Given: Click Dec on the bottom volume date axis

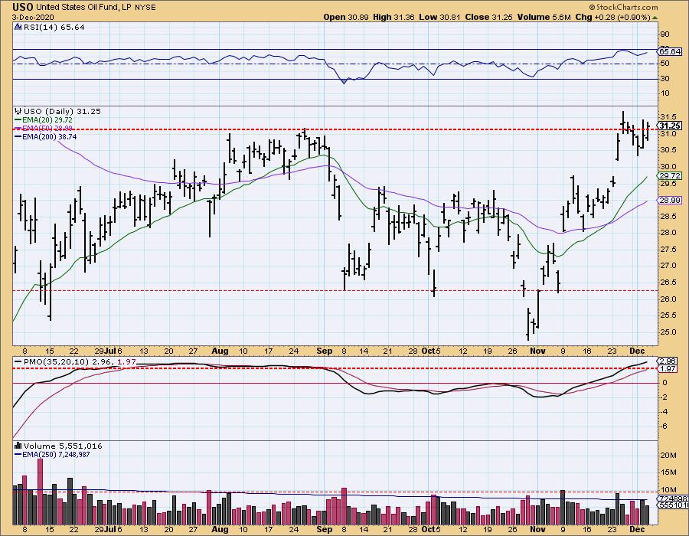Looking at the screenshot, I should point(637,529).
